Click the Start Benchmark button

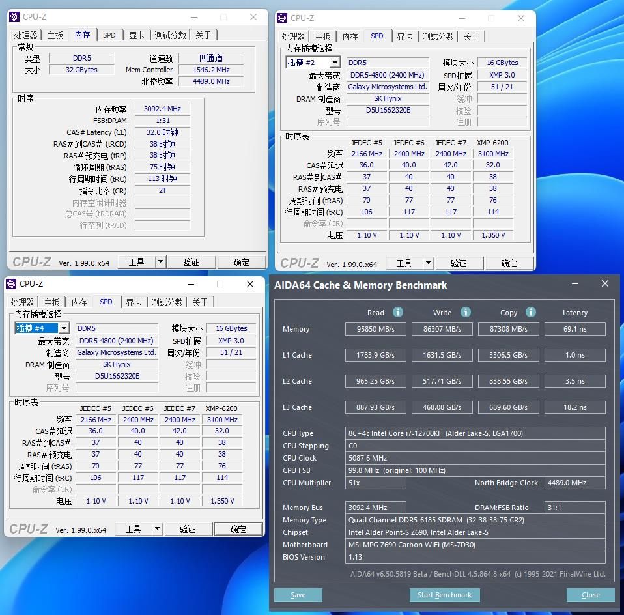pos(444,595)
